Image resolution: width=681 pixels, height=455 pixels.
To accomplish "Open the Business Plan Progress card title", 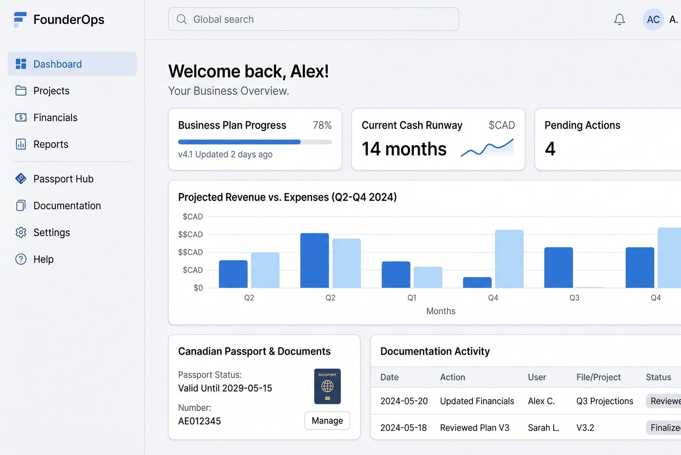I will 232,125.
